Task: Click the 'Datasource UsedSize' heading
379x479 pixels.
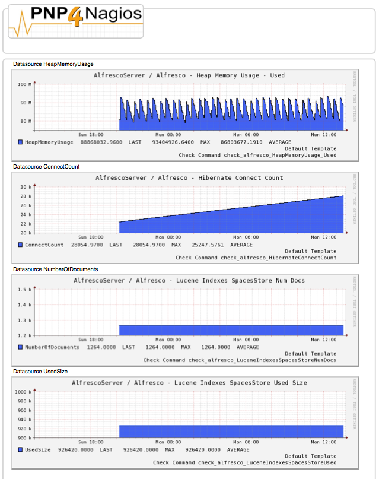Action: point(40,372)
